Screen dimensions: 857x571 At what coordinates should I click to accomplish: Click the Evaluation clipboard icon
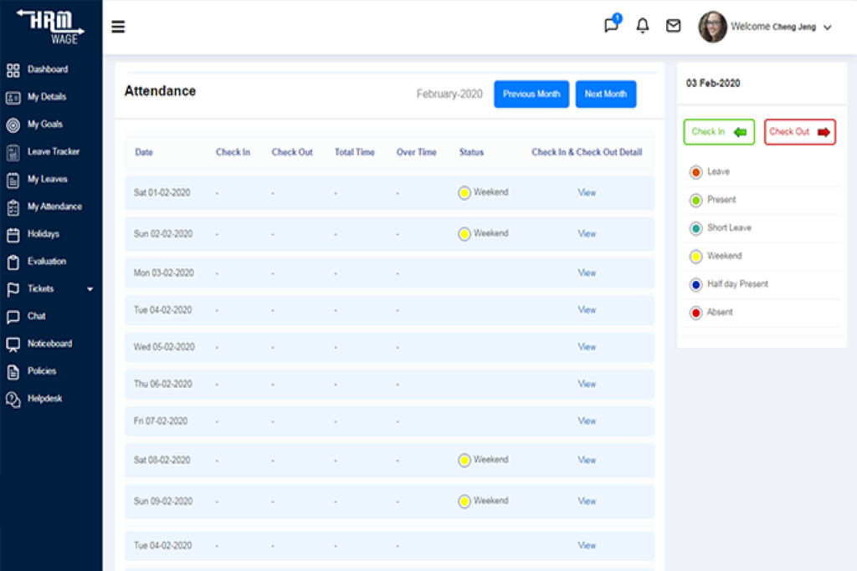tap(13, 262)
